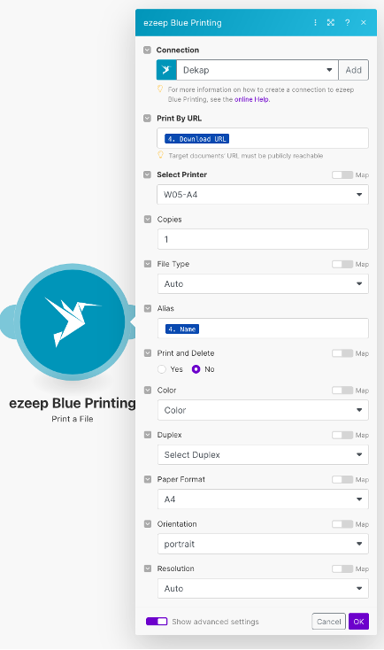The image size is (384, 650).
Task: Open help via the question mark icon
Action: point(347,22)
